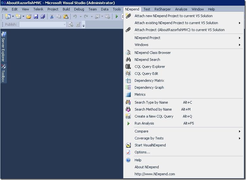Open the http://www.NDepend.com link

[x=155, y=174]
